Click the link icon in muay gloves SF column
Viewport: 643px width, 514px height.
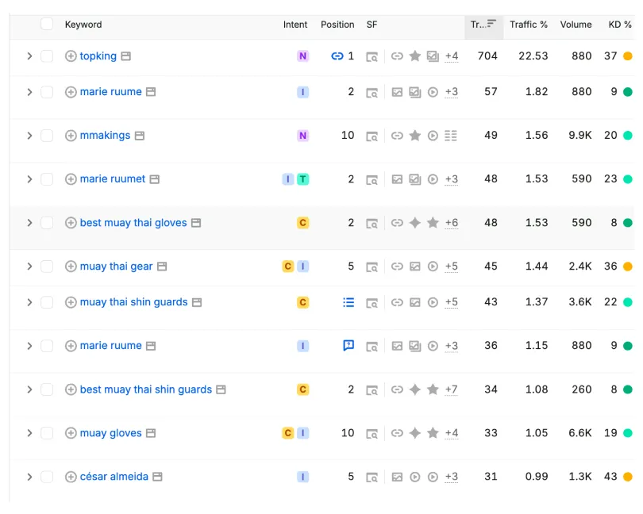397,433
